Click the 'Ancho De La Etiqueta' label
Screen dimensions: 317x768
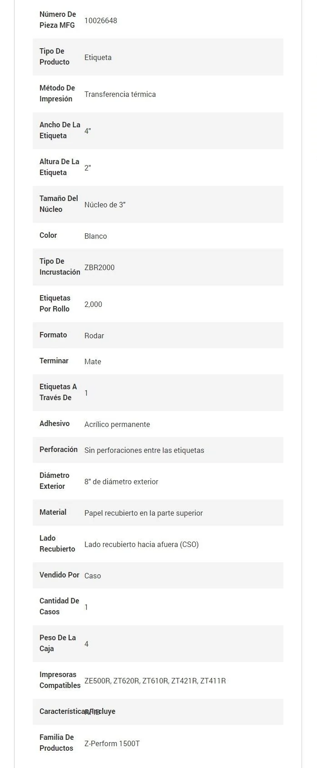click(x=59, y=130)
